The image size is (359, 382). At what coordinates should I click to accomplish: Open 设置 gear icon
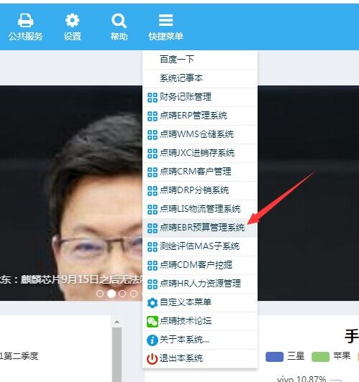[x=72, y=20]
